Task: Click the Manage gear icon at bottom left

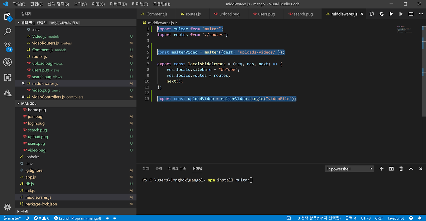Action: click(x=7, y=207)
